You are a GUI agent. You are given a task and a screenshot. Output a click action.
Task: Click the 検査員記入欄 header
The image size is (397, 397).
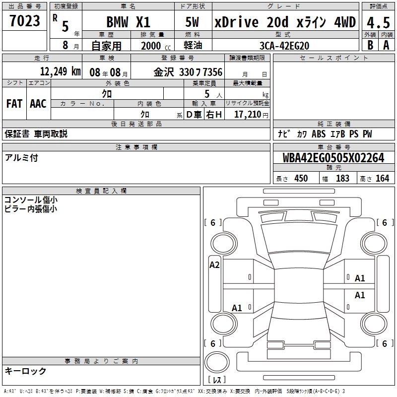tap(101, 191)
